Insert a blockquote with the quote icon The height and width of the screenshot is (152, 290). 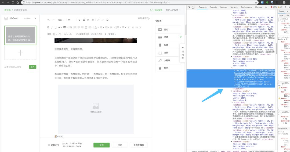point(69,20)
